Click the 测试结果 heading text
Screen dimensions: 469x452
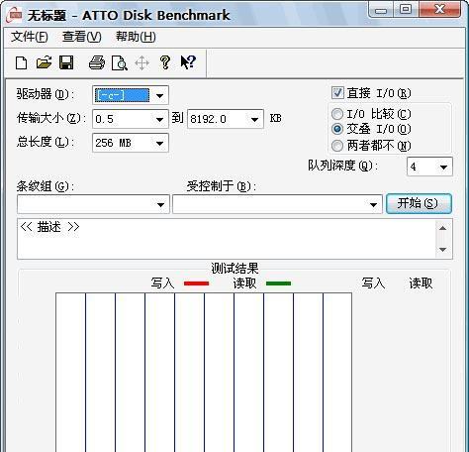pyautogui.click(x=234, y=269)
